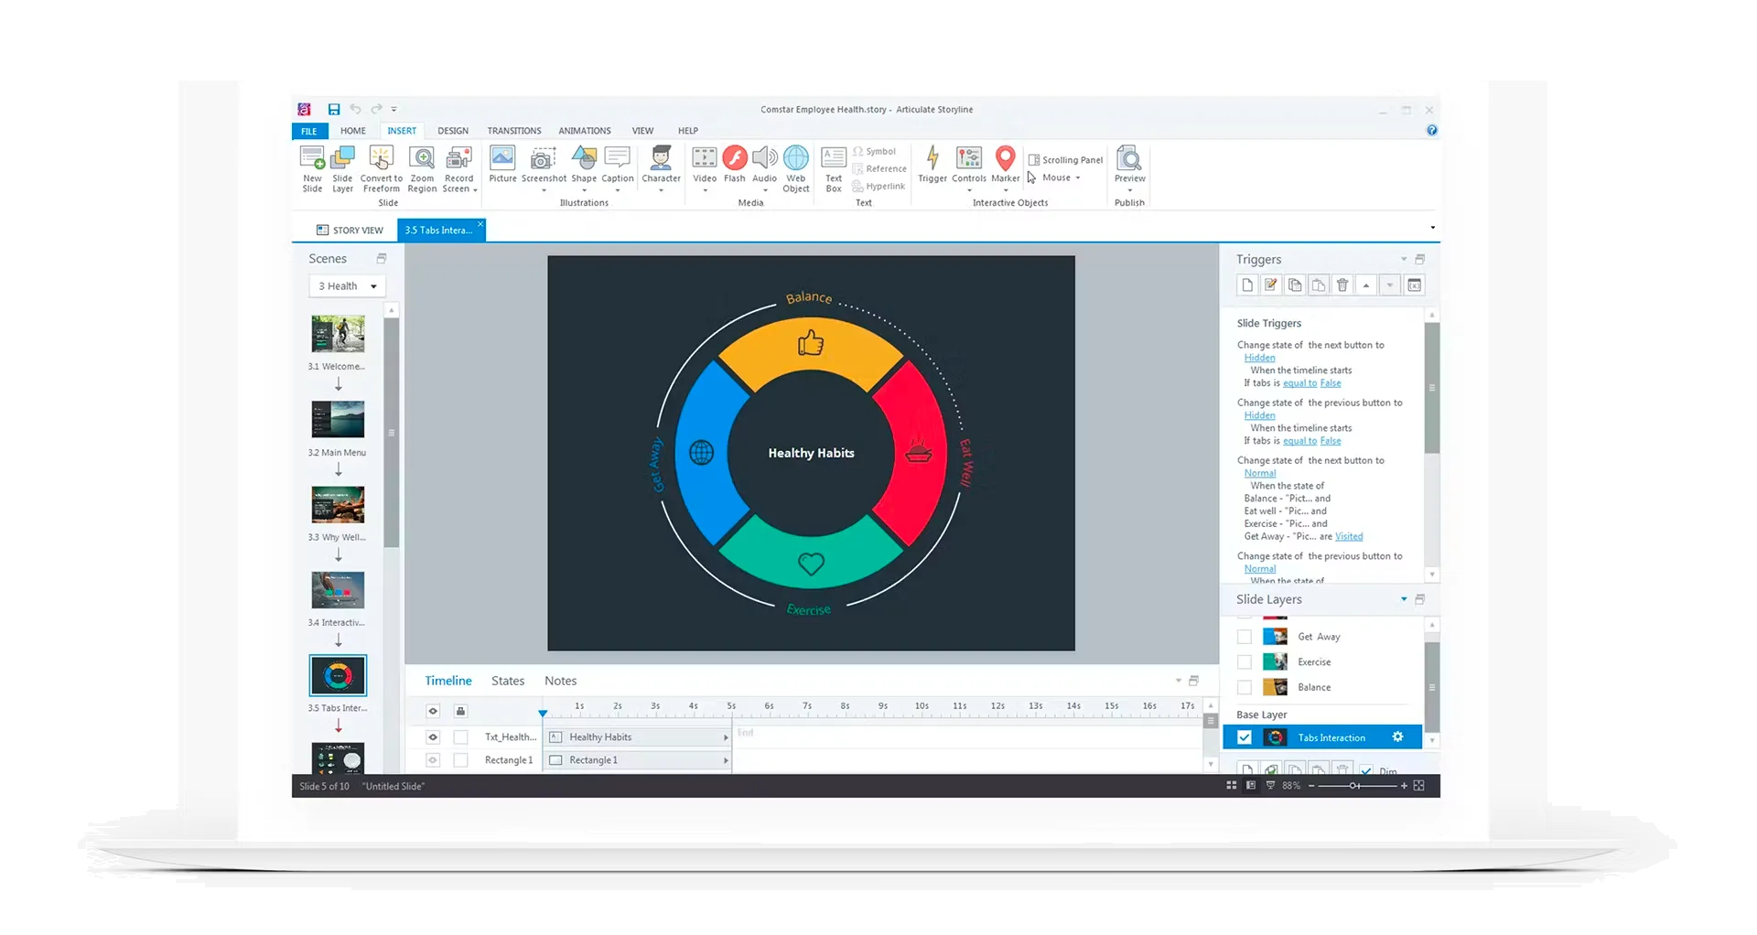Save the project with disk icon
The image size is (1757, 935).
(x=334, y=109)
